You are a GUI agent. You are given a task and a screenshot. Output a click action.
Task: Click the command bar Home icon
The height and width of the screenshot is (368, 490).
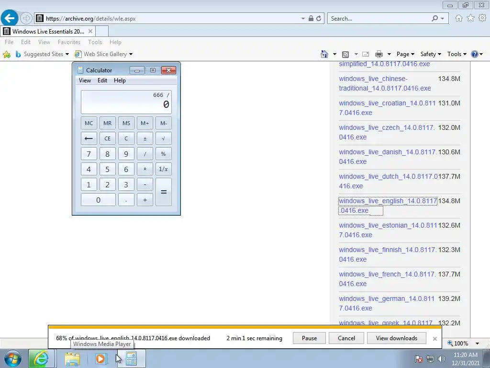(x=324, y=54)
